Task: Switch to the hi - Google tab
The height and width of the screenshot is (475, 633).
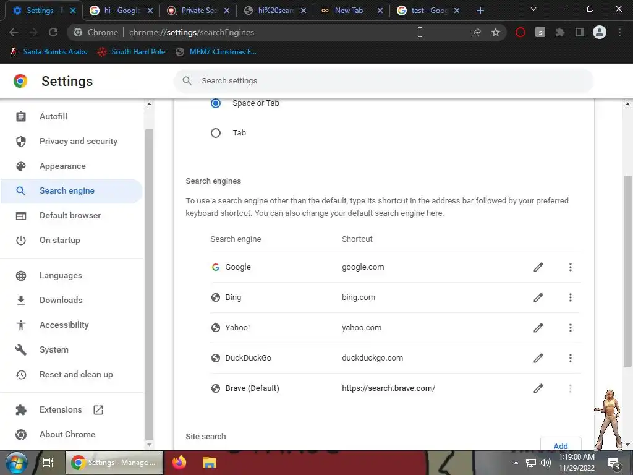Action: pos(121,11)
